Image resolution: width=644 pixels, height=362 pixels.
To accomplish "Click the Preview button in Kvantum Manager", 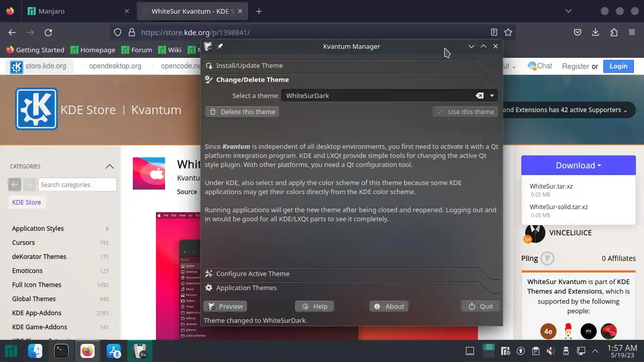I will pos(225,306).
